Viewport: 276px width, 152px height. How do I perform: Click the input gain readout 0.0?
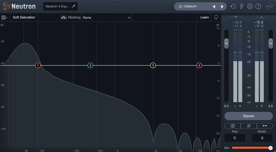(x=226, y=106)
